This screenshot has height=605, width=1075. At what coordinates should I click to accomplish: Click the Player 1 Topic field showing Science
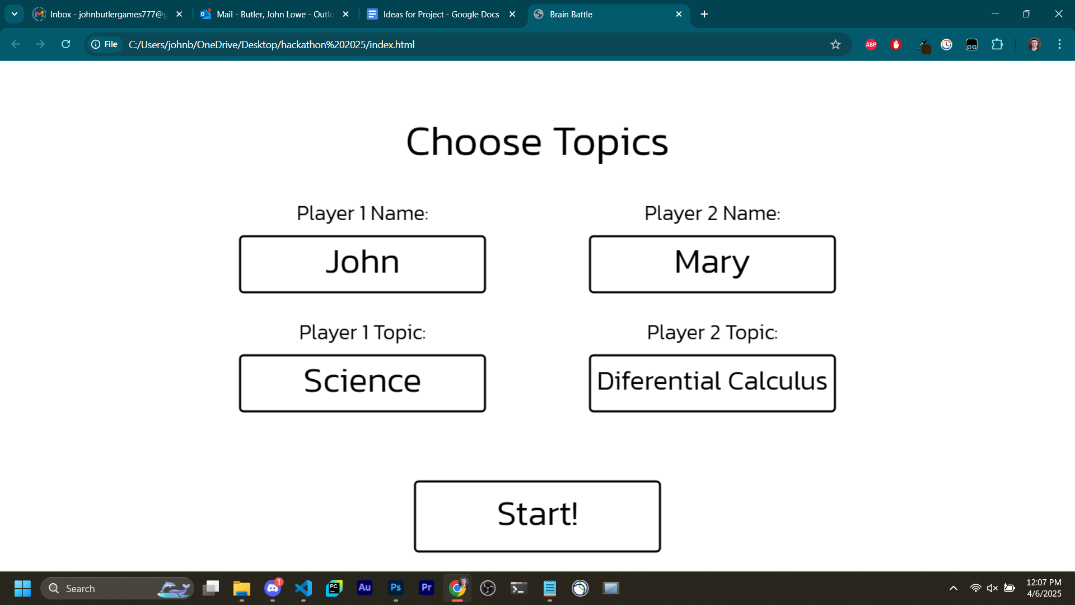point(362,383)
